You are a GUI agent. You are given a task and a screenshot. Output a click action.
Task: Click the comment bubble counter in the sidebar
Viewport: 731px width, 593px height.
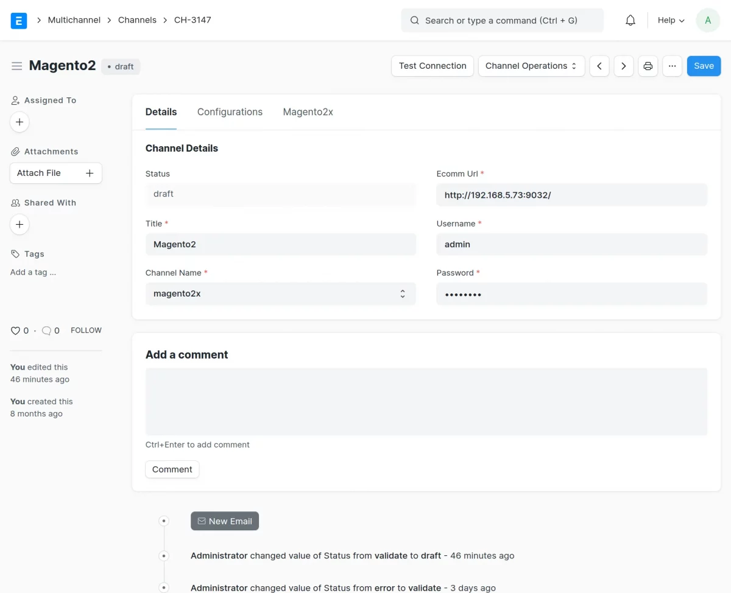click(x=46, y=330)
